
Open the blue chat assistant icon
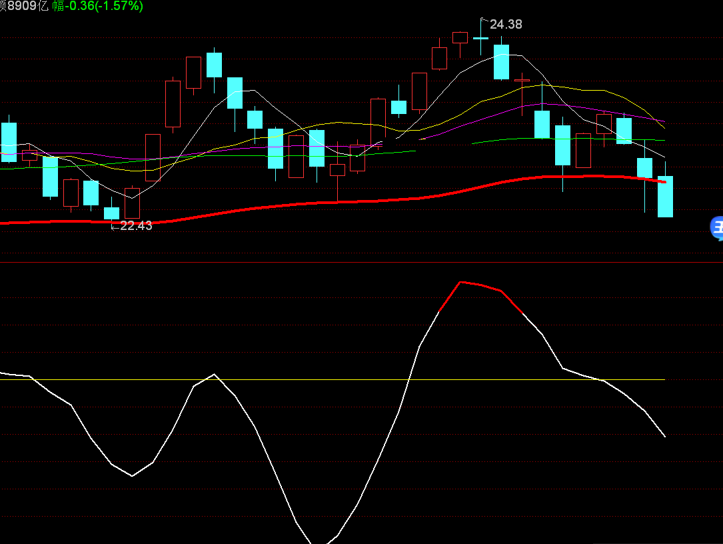(716, 229)
